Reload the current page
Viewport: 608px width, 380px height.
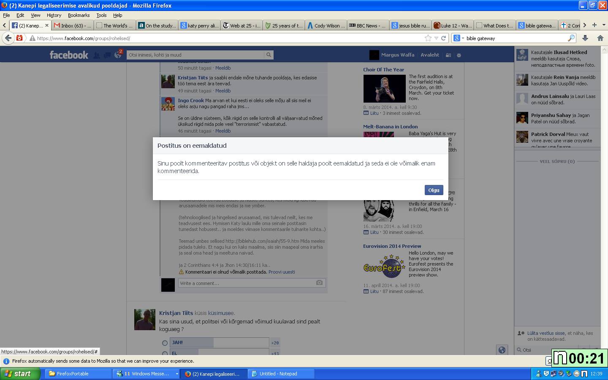click(x=443, y=38)
